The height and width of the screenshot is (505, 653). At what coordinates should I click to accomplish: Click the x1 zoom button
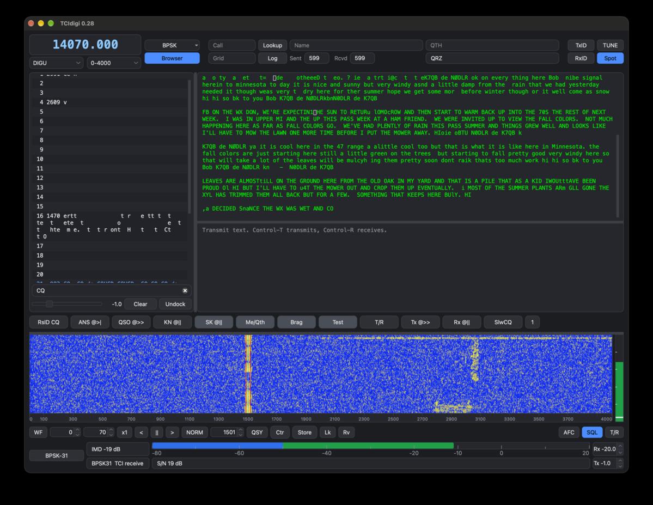124,432
